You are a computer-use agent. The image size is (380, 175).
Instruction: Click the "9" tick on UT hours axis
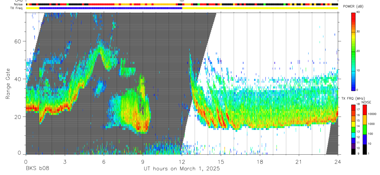[143, 162]
